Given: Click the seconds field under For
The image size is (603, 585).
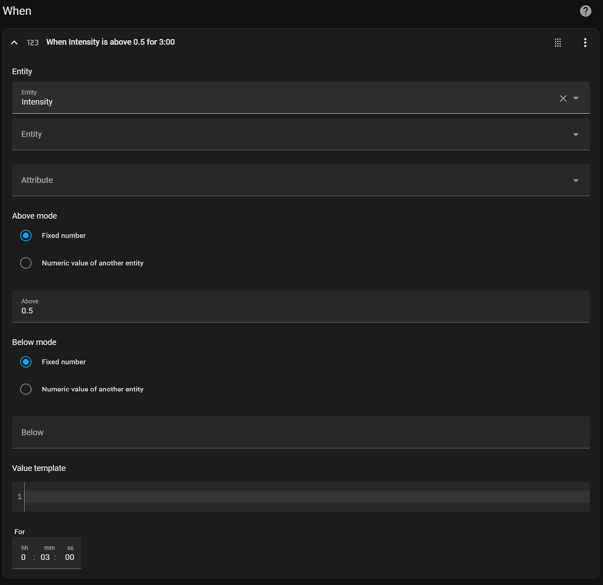Looking at the screenshot, I should pos(70,557).
